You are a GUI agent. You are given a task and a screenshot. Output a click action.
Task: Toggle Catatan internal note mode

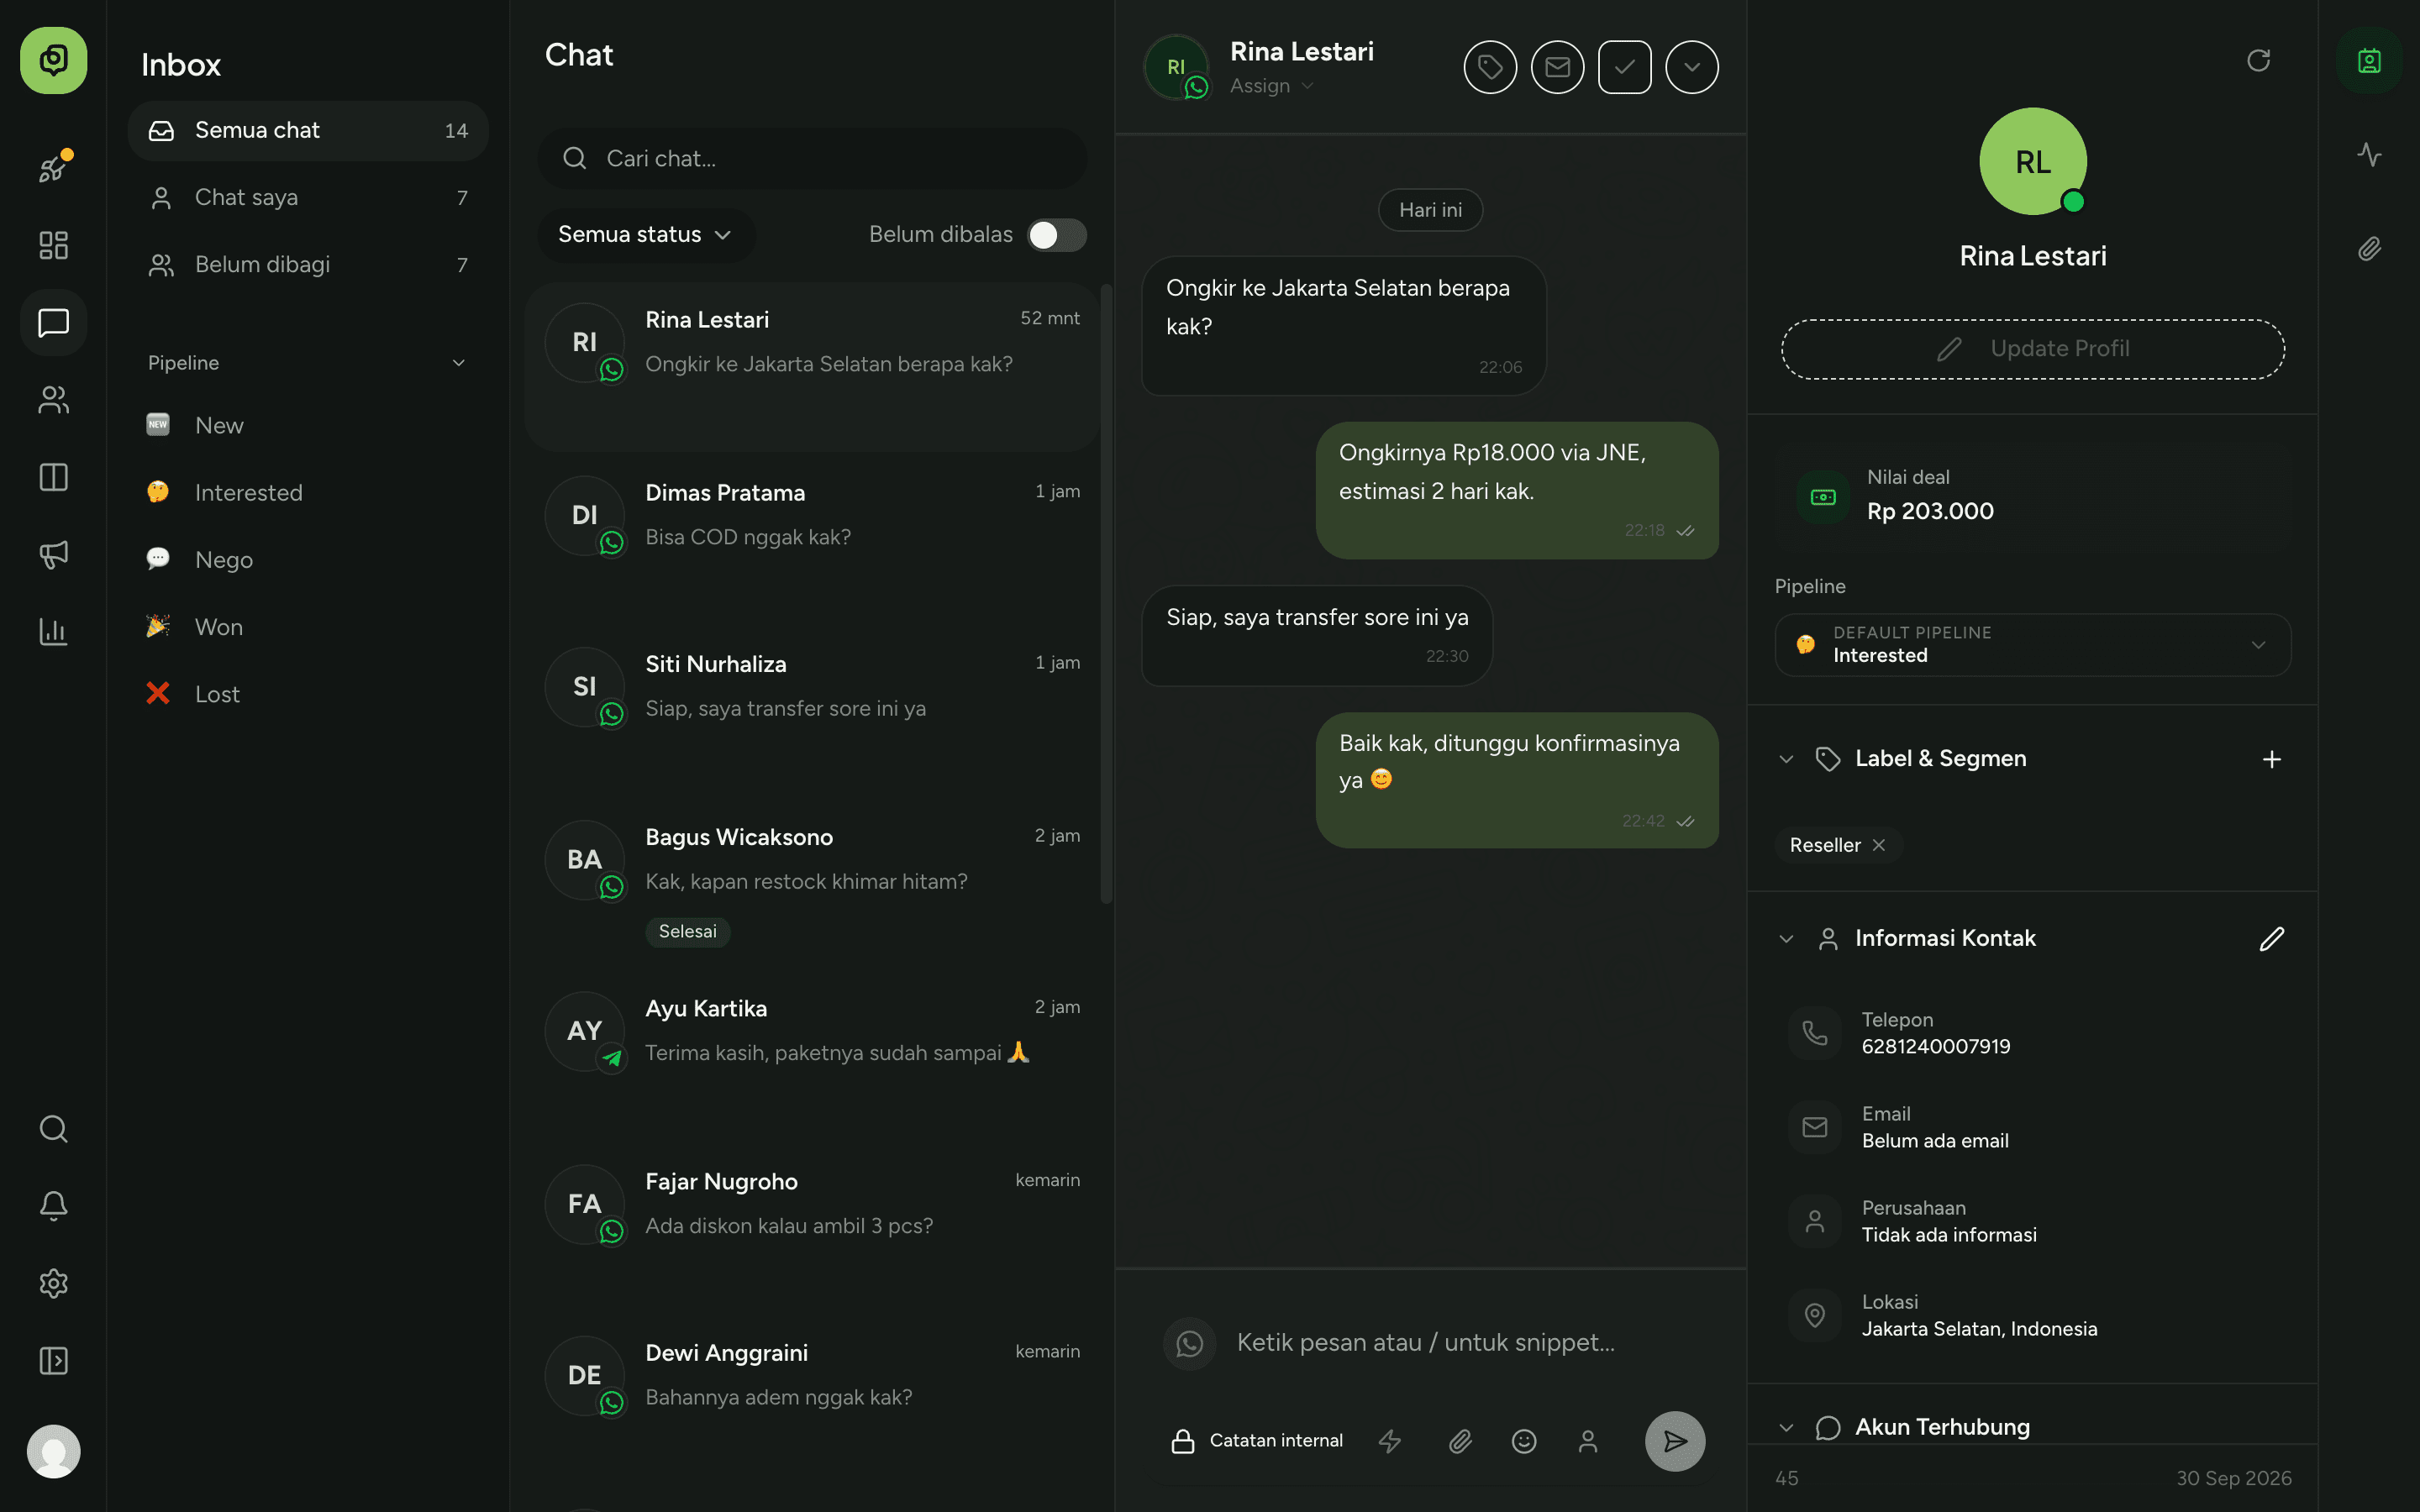1256,1441
